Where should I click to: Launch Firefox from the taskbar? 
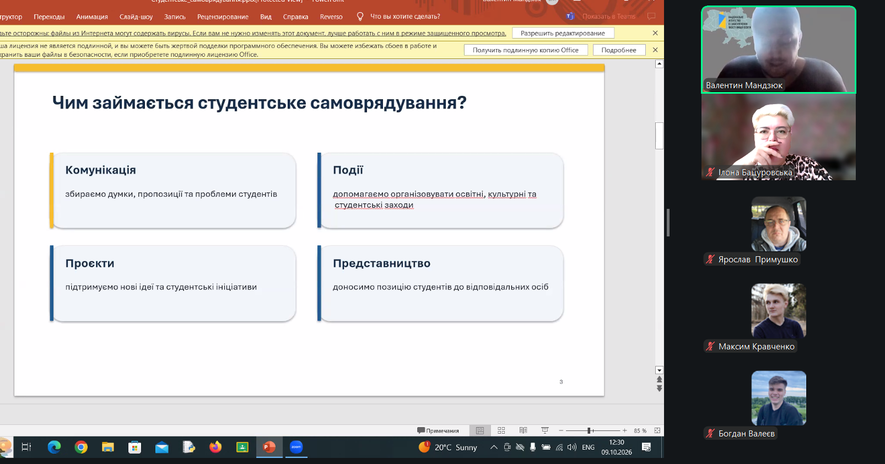(215, 447)
